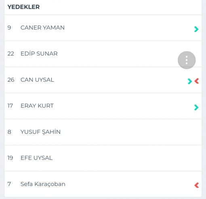206x199 pixels.
Task: Click jersey number 9 of Caner Yaman
Action: tap(9, 28)
